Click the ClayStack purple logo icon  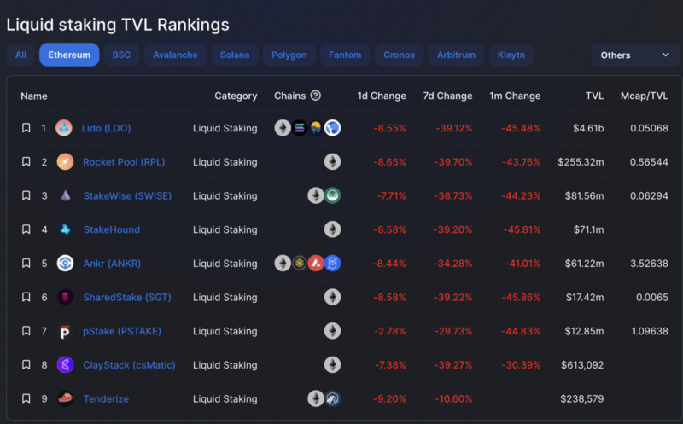point(65,365)
